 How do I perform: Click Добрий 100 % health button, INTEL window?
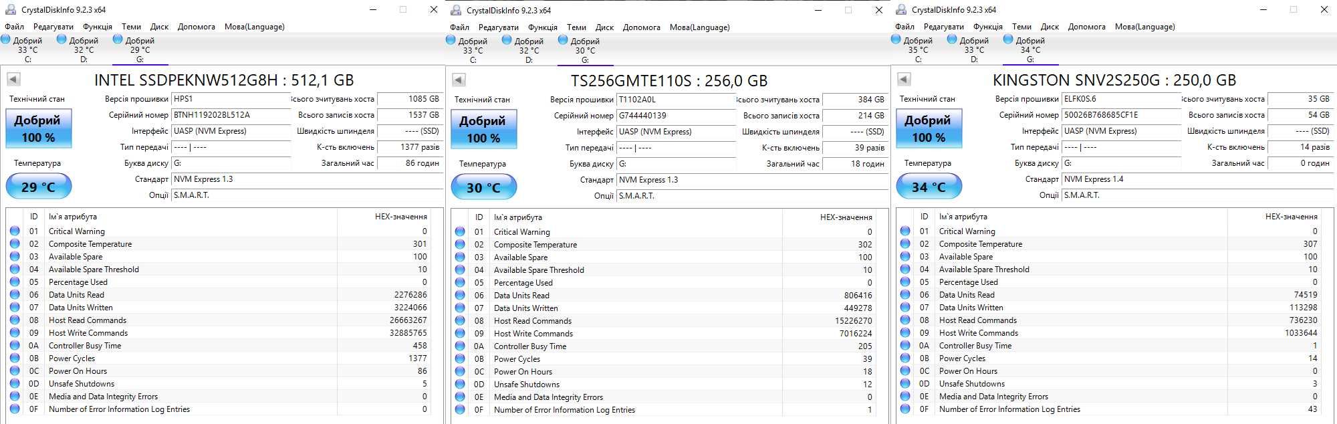tap(38, 128)
